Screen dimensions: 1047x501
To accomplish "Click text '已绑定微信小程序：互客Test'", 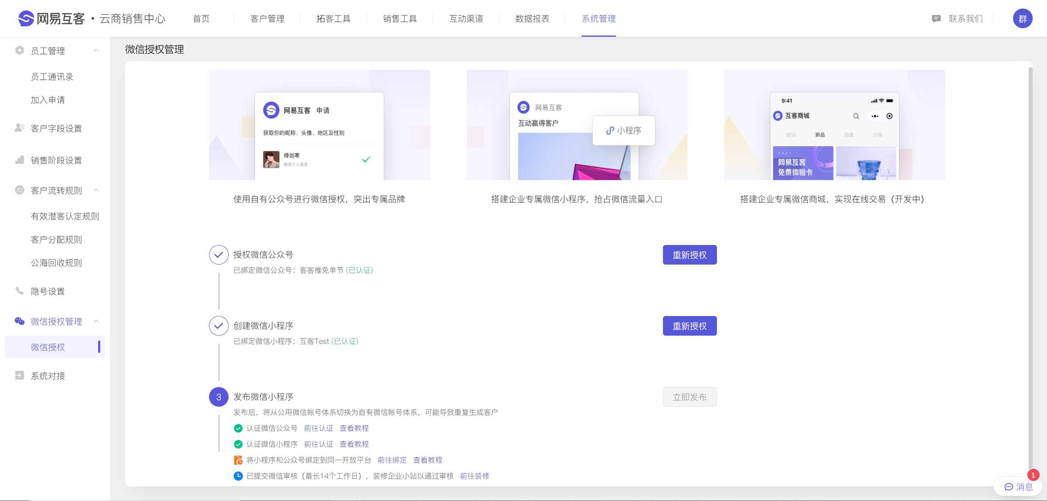I will (x=281, y=341).
